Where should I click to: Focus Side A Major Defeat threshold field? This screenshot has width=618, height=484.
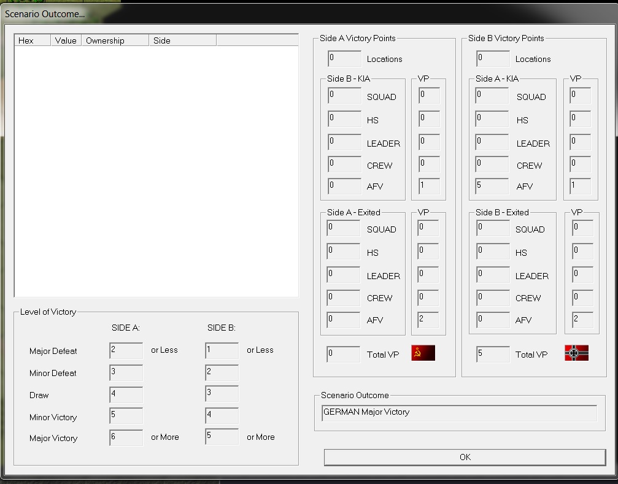click(126, 350)
